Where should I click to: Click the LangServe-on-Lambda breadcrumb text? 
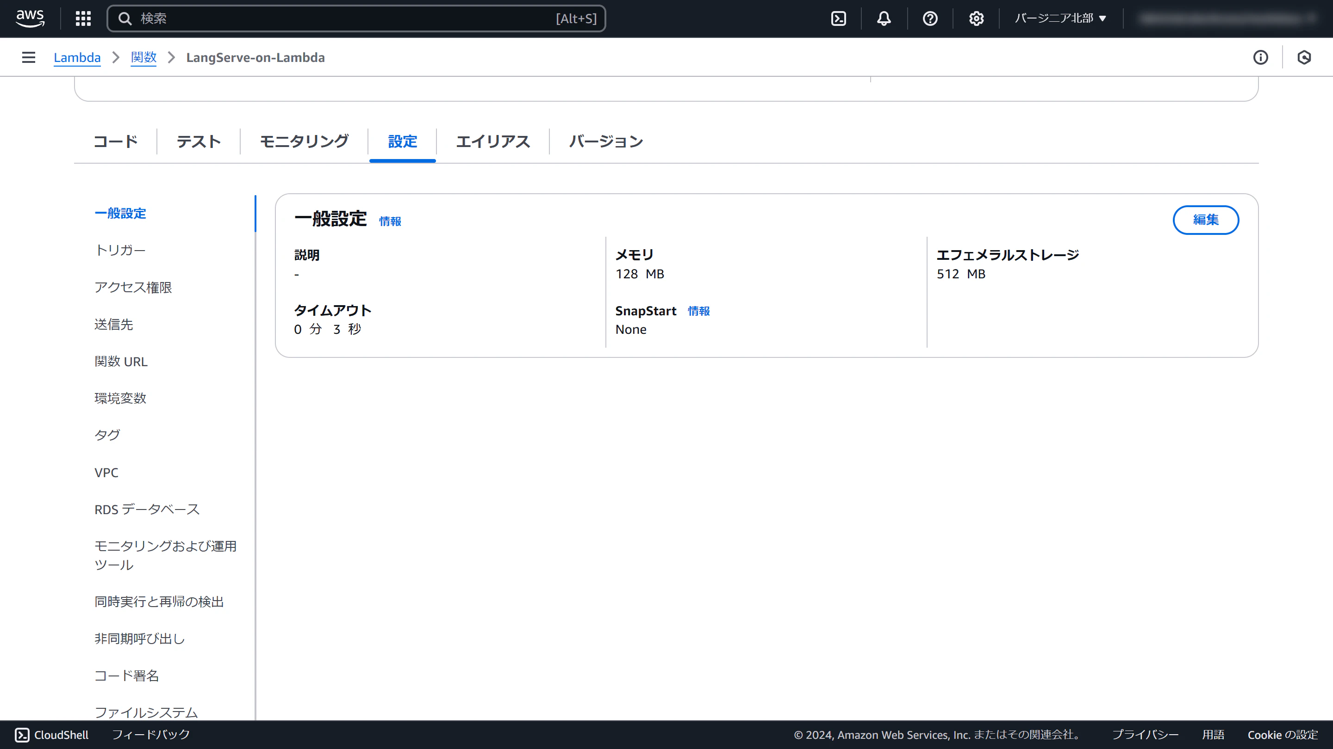[x=255, y=57]
